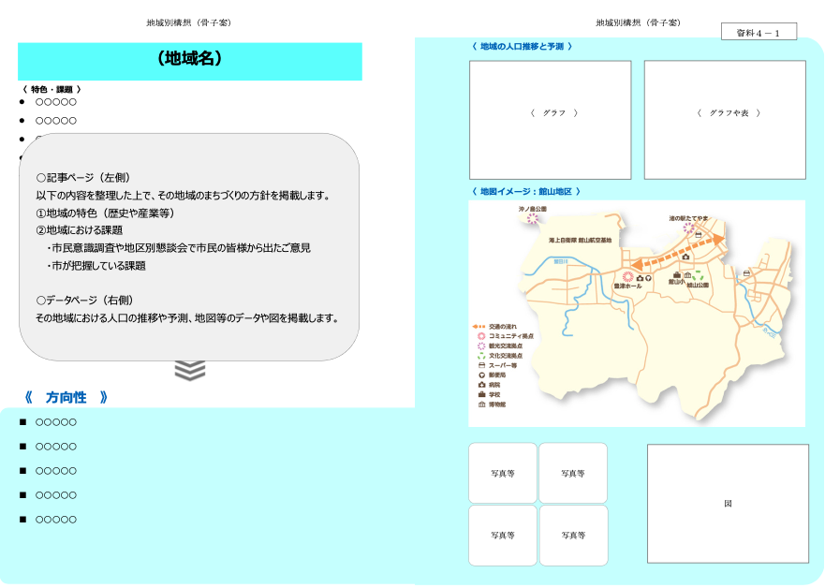The width and height of the screenshot is (825, 588).
Task: Click the 海上自衛隊 館山航空基地 map label
Action: (580, 241)
